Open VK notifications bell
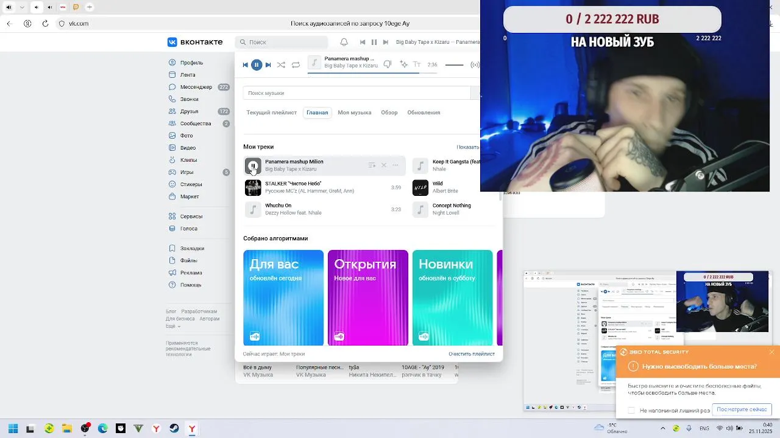The image size is (780, 438). coord(344,42)
